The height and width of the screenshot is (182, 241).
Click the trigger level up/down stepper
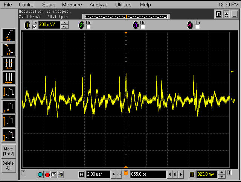pyautogui.click(x=222, y=174)
